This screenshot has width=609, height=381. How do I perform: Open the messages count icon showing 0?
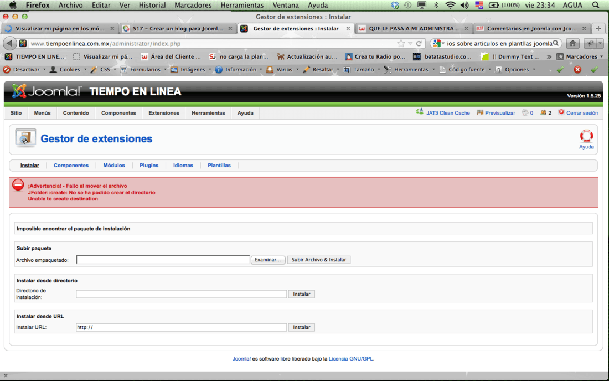(525, 112)
